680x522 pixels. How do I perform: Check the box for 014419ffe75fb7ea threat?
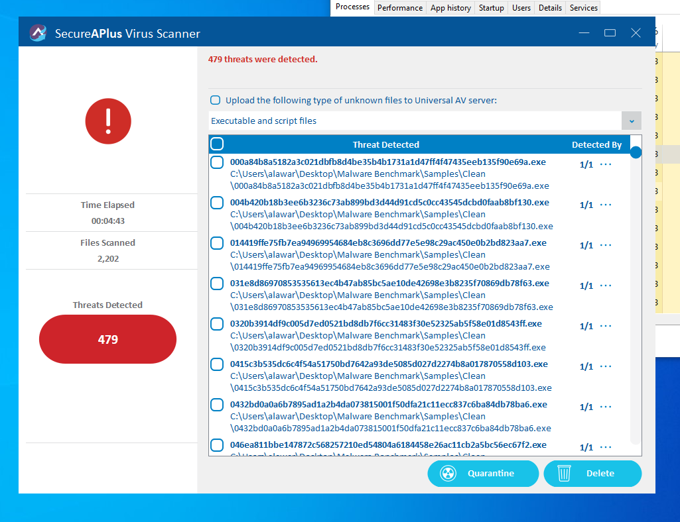217,243
